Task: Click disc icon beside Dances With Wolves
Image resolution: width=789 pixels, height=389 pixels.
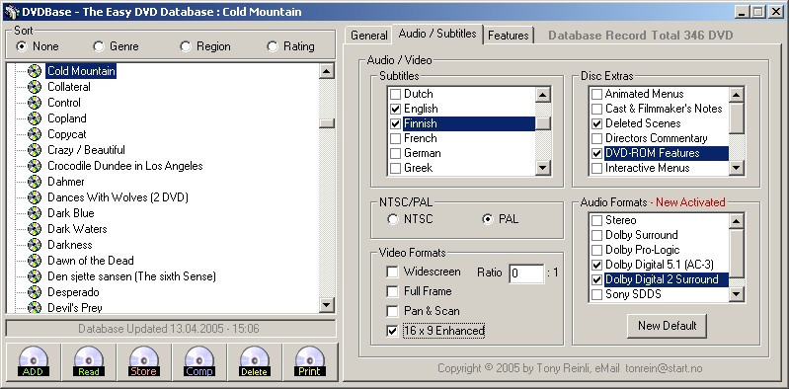Action: 35,197
